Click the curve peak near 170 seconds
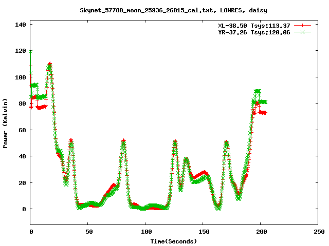Viewport: 329px width, 246px height. 226,142
